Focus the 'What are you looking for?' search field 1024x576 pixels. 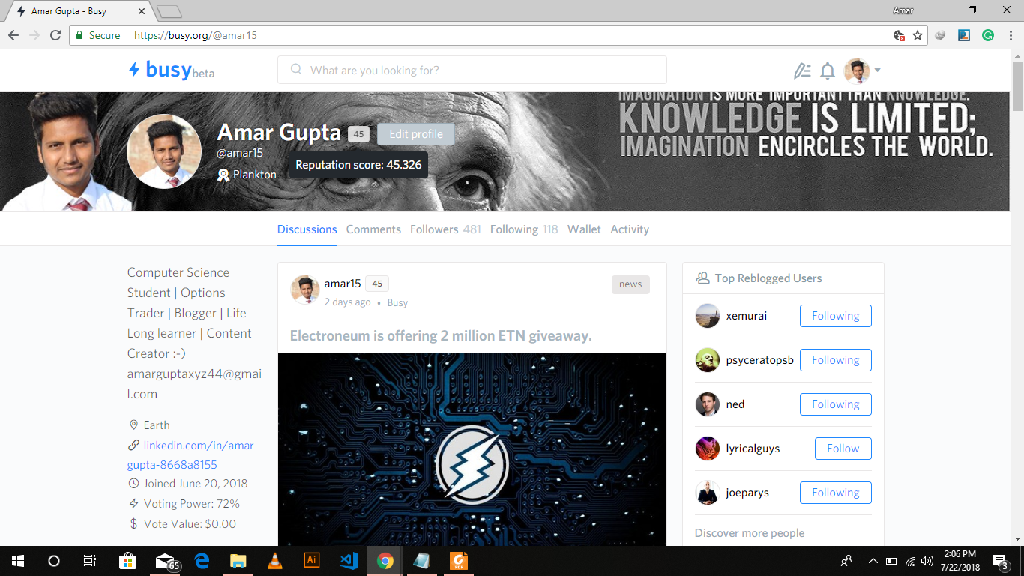pyautogui.click(x=472, y=70)
